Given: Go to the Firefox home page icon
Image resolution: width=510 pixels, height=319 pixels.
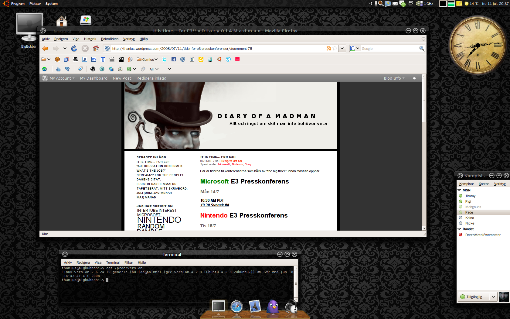Looking at the screenshot, I should [96, 49].
